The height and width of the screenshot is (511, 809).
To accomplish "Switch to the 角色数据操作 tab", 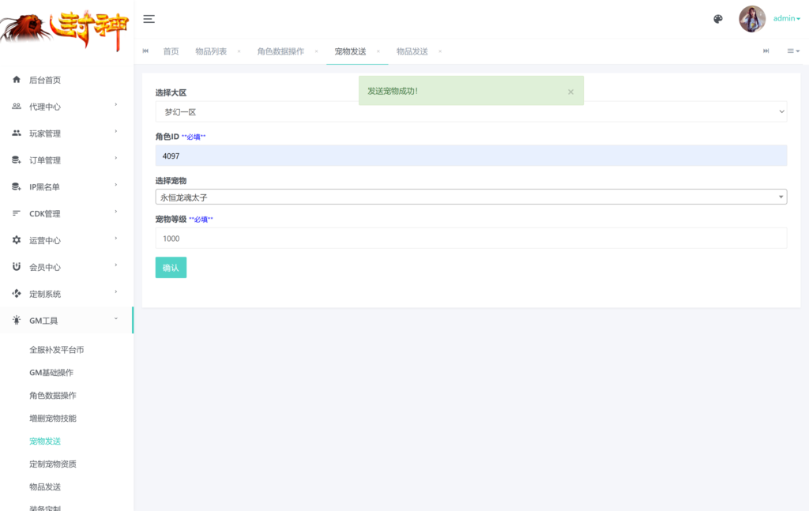I will [x=280, y=51].
